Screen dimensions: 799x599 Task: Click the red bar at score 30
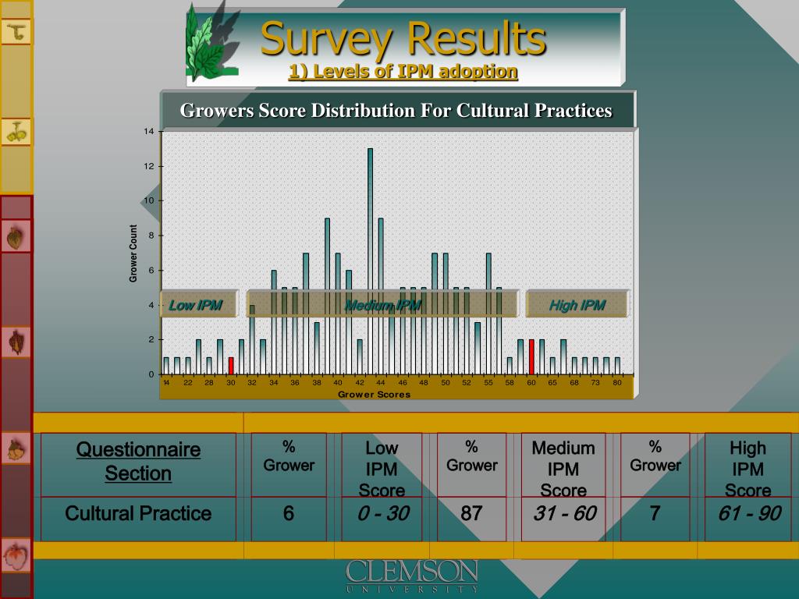point(231,366)
